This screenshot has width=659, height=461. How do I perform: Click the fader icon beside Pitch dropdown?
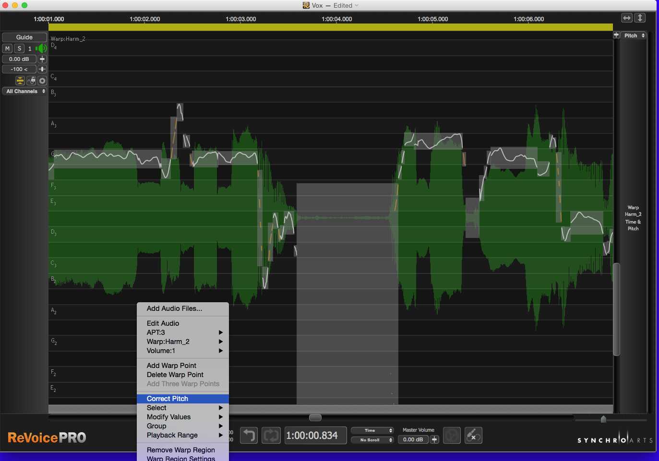tap(616, 35)
